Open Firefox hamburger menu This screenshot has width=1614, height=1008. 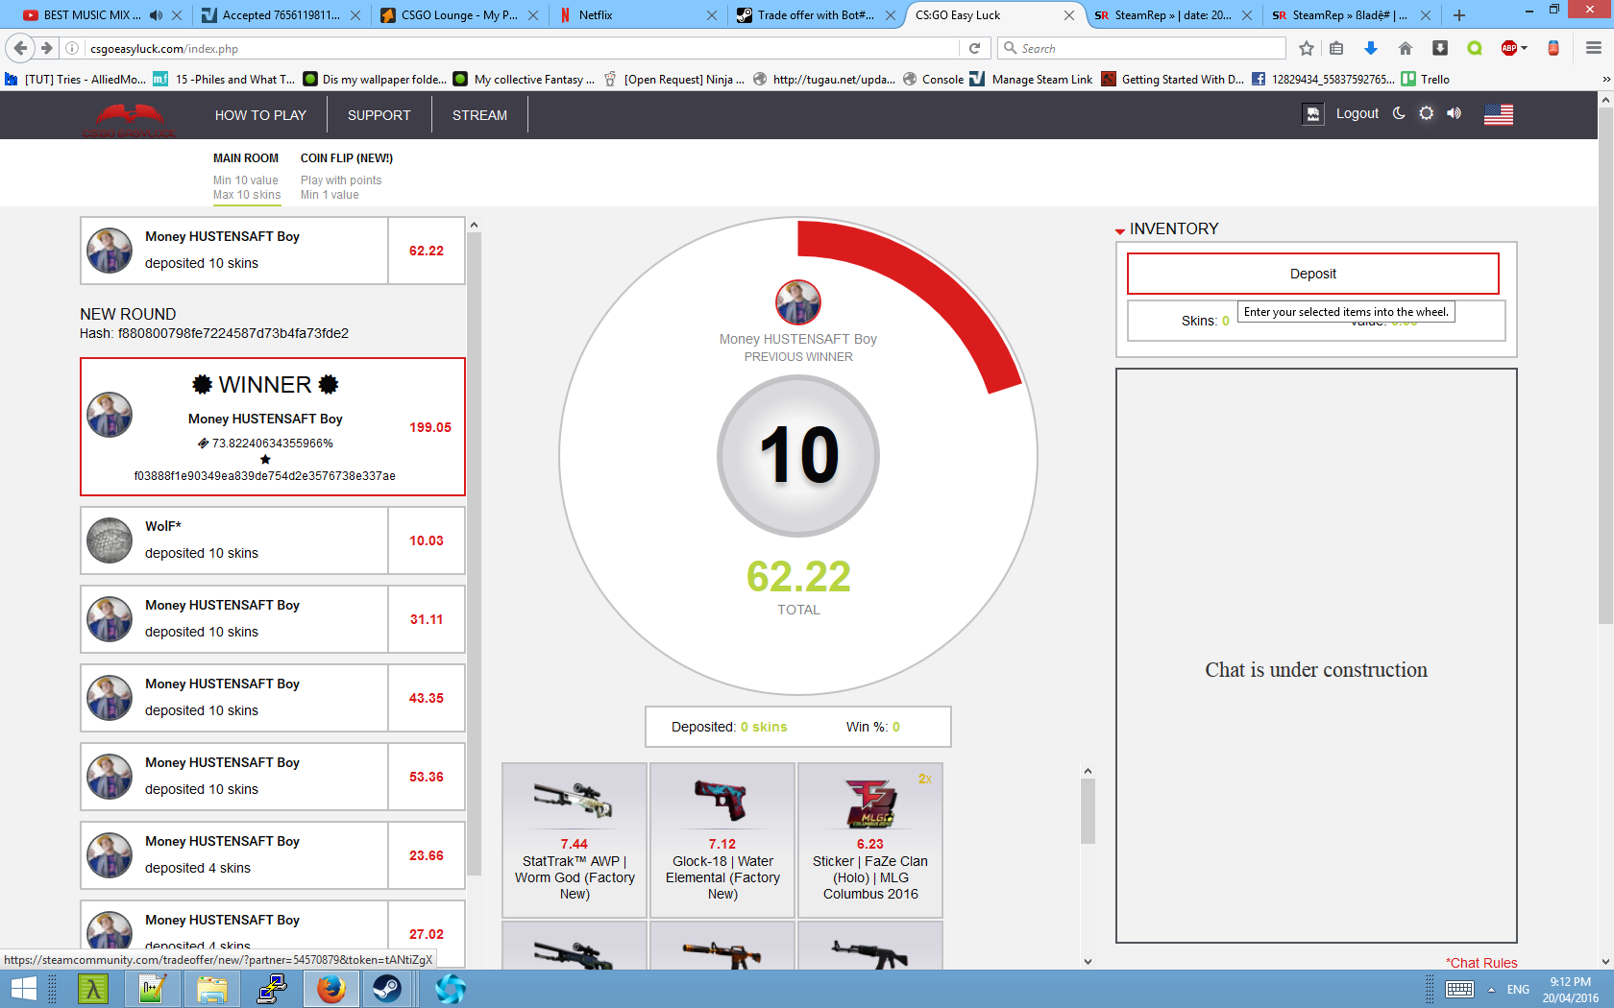point(1593,48)
